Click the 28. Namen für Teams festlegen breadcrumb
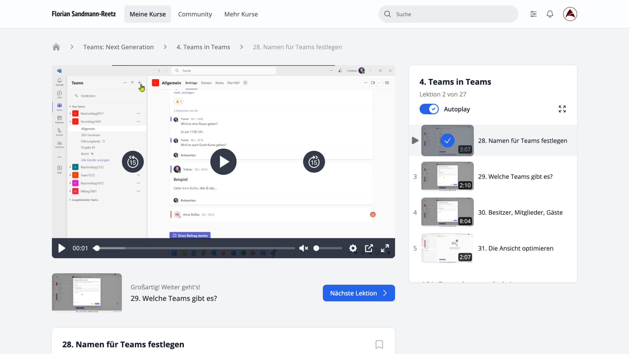Image resolution: width=629 pixels, height=354 pixels. [x=297, y=47]
